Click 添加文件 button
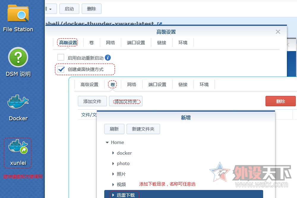Image resolution: width=297 pixels, height=198 pixels. [x=92, y=101]
